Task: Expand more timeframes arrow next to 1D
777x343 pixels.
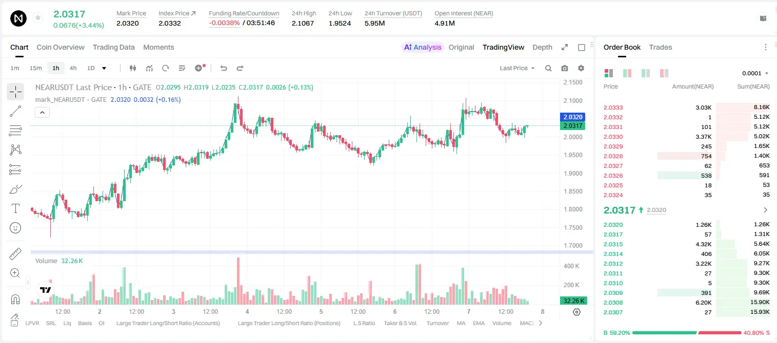Action: (x=104, y=68)
